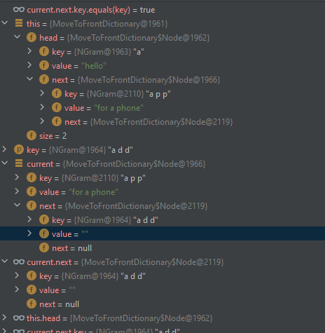The image size is (325, 333).
Task: Collapse the 'current' Node@1966 variable
Action: [x=5, y=163]
